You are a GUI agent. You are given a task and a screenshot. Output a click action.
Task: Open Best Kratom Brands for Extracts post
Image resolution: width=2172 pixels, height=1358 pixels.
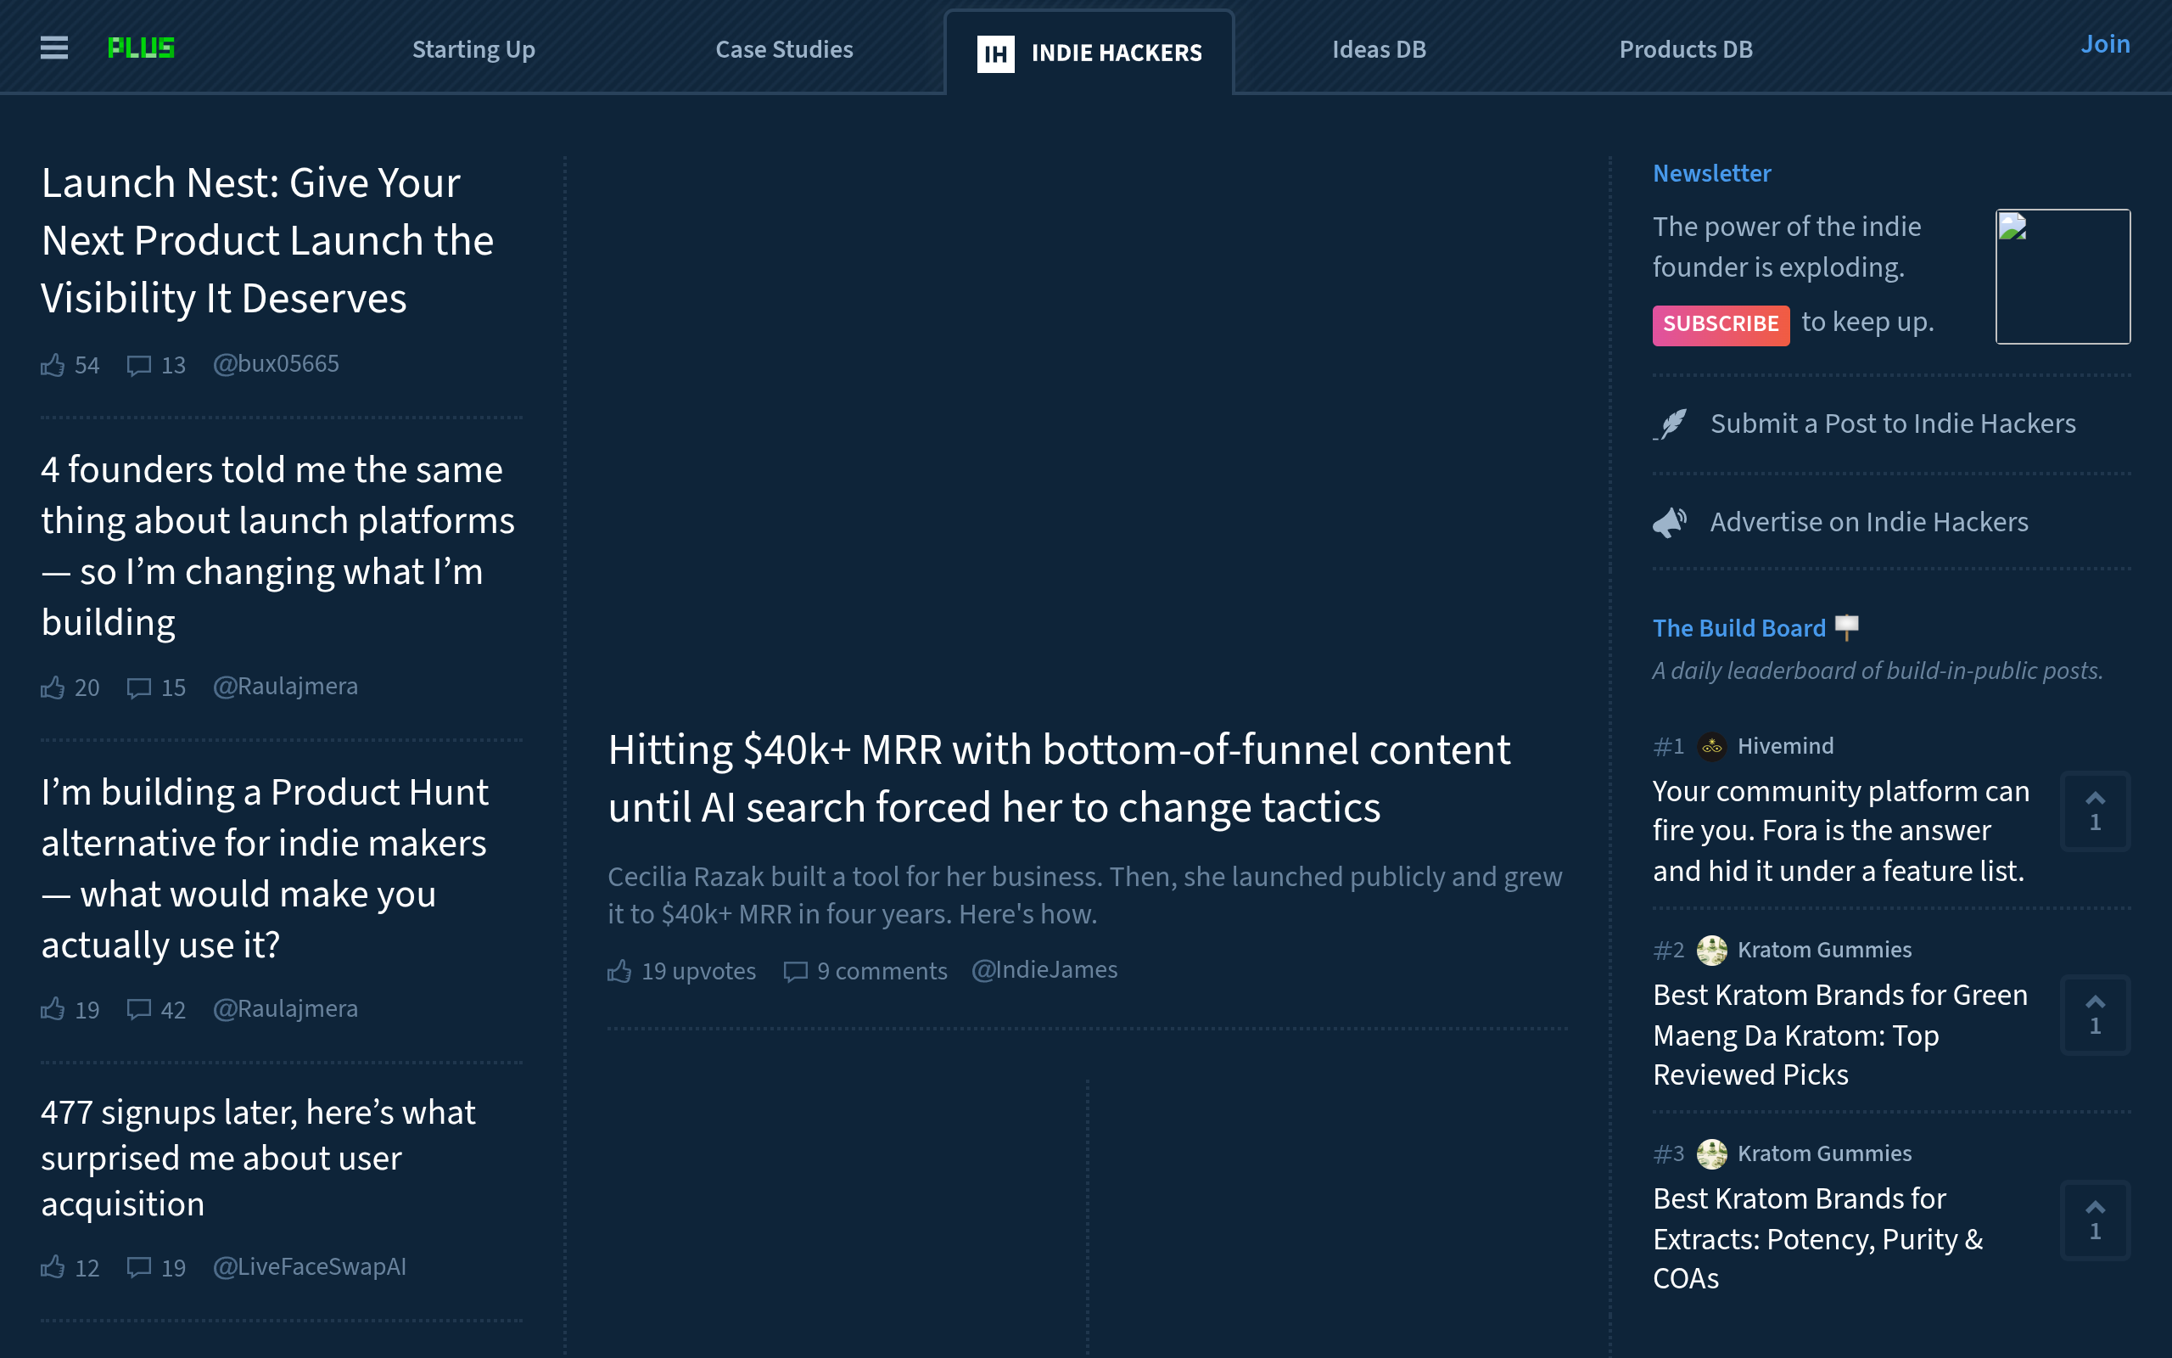1817,1238
